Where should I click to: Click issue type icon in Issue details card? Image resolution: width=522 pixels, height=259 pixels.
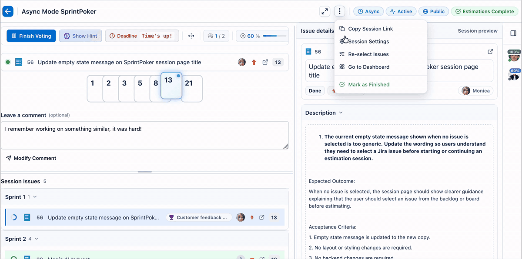click(308, 51)
